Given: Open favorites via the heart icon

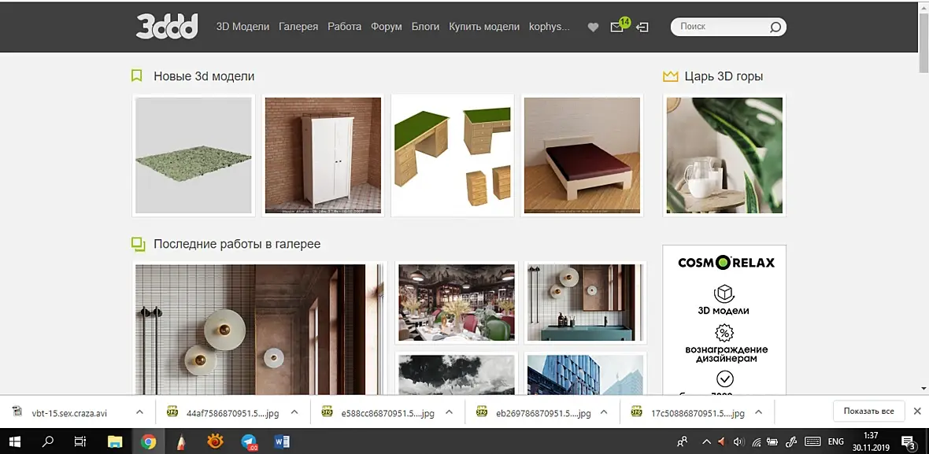Looking at the screenshot, I should (593, 28).
